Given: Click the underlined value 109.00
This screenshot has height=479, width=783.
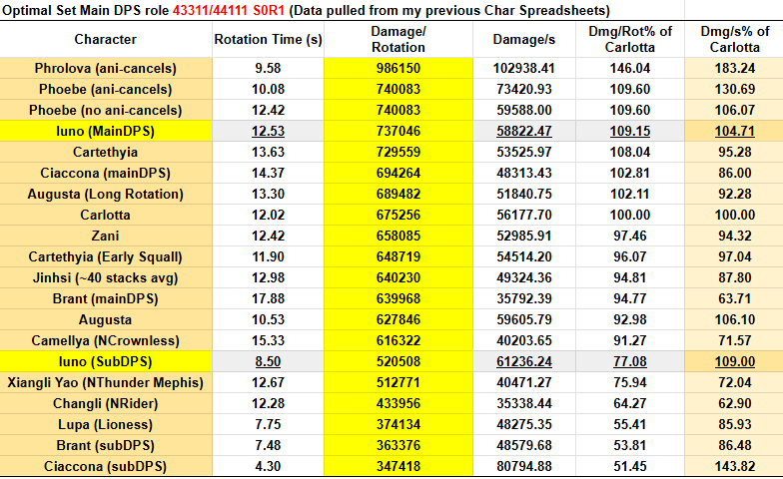Looking at the screenshot, I should 735,361.
